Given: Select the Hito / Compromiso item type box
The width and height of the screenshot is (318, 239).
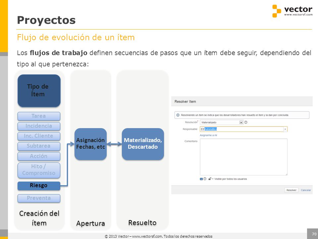Looking at the screenshot, I should point(39,170).
